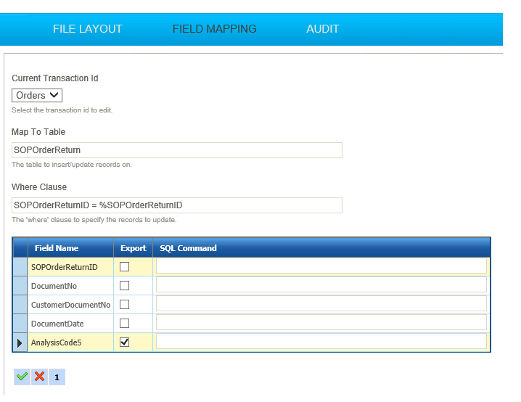Image resolution: width=521 pixels, height=402 pixels.
Task: Click the Field Name column header
Action: click(57, 248)
